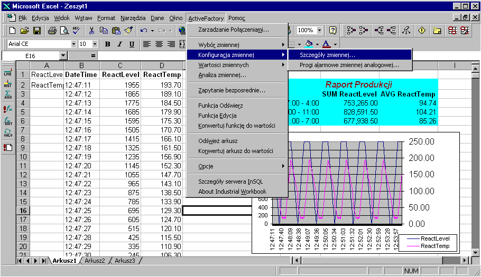Expand the Wybór zmiennej submenu
Image resolution: width=481 pixels, height=277 pixels.
coord(237,45)
